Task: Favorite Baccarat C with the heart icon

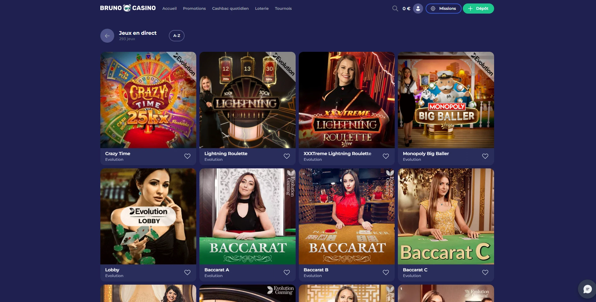Action: point(485,272)
